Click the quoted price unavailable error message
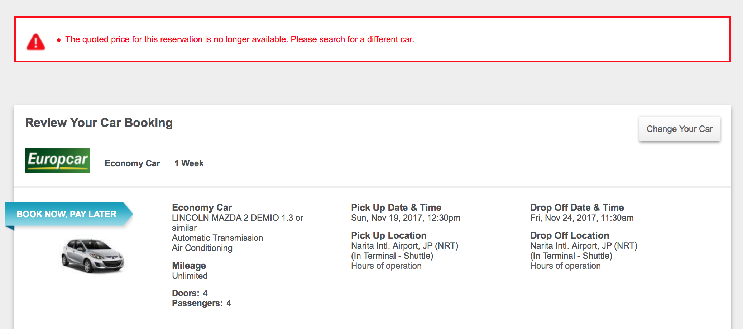The width and height of the screenshot is (743, 329). (x=240, y=39)
